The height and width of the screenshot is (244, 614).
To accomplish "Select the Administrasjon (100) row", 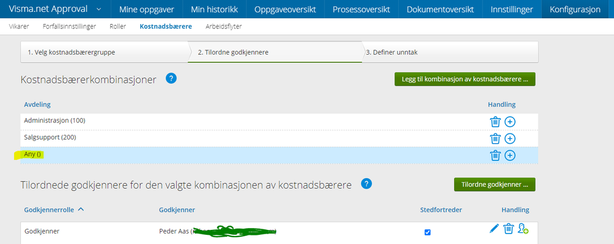I will [279, 122].
